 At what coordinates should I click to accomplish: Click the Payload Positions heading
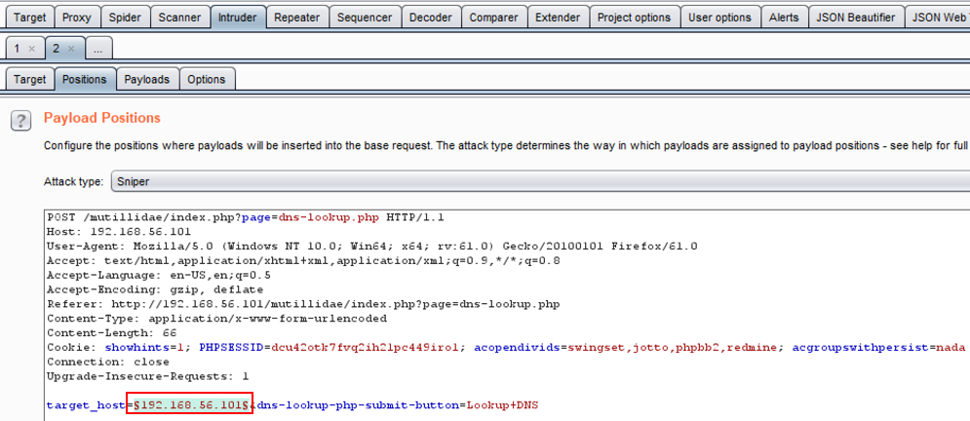tap(102, 118)
